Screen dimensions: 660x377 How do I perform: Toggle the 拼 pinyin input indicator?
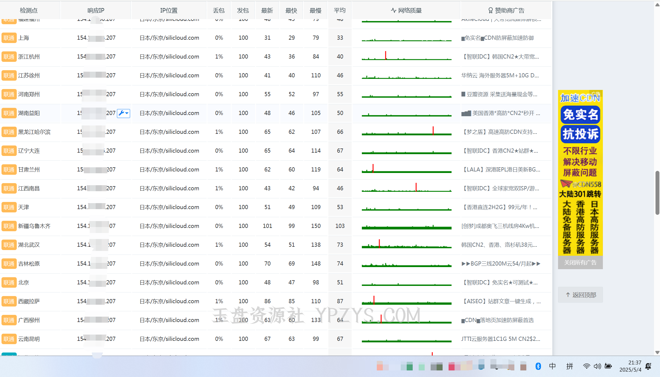pos(570,366)
